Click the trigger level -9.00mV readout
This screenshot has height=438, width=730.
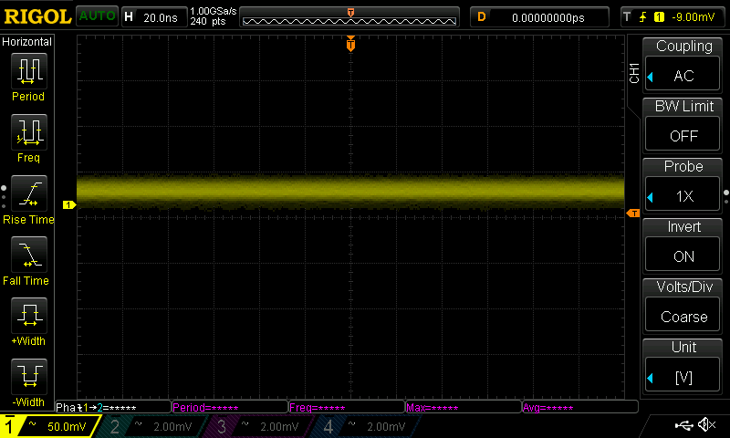[x=693, y=17]
